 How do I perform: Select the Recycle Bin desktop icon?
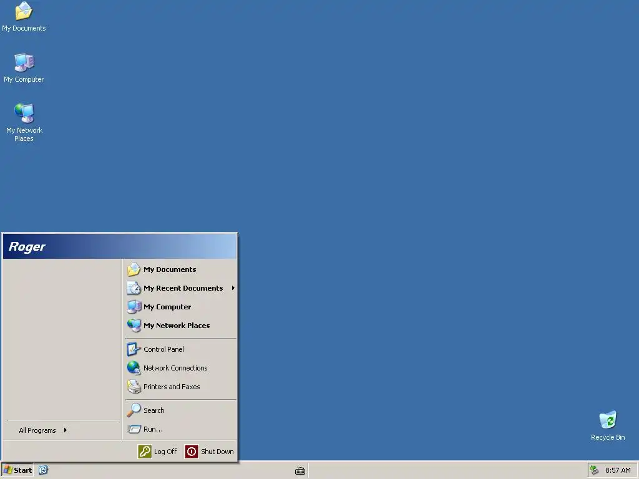pyautogui.click(x=608, y=425)
